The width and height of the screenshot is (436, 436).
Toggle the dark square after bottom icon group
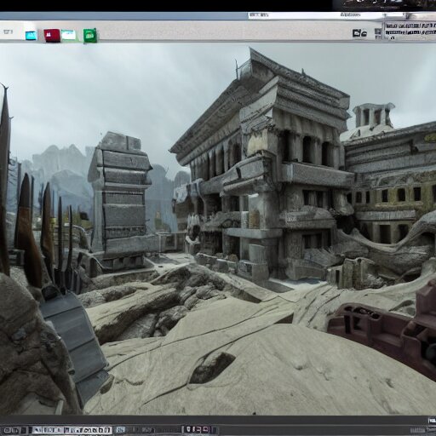pos(215,430)
